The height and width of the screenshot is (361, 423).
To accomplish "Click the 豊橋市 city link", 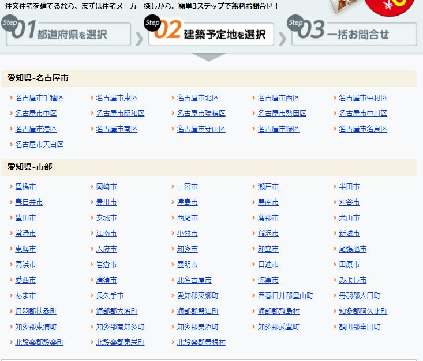I will click(25, 187).
